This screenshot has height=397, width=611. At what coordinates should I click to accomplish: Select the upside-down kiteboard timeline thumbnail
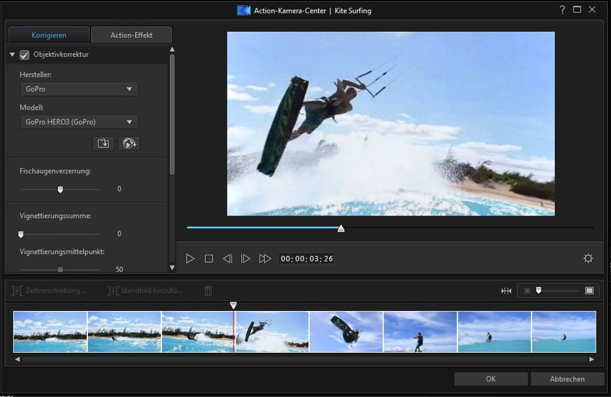point(346,332)
